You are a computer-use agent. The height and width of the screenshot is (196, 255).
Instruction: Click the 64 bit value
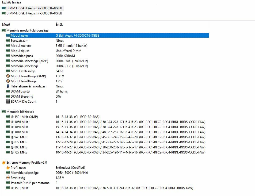pos(59,71)
